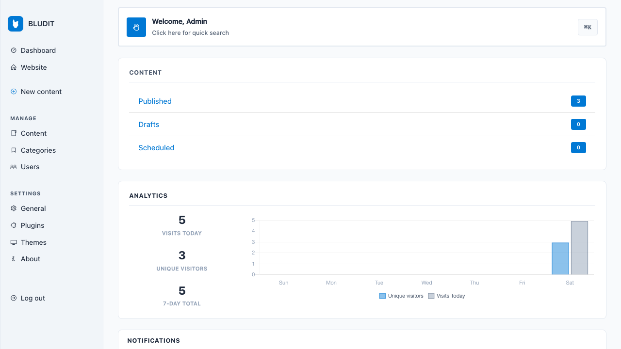Click the waving hand welcome icon
This screenshot has height=349, width=621.
pyautogui.click(x=136, y=27)
